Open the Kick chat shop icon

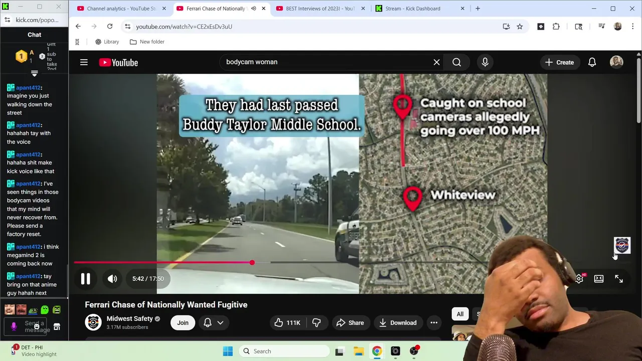pyautogui.click(x=57, y=327)
